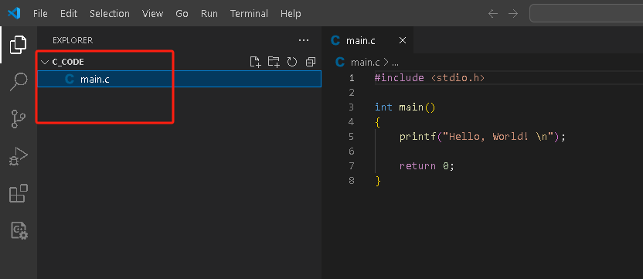Click line number 8 in the gutter
The width and height of the screenshot is (643, 279).
[x=352, y=181]
